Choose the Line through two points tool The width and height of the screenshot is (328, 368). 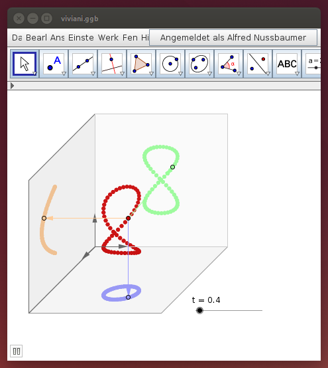coord(83,64)
